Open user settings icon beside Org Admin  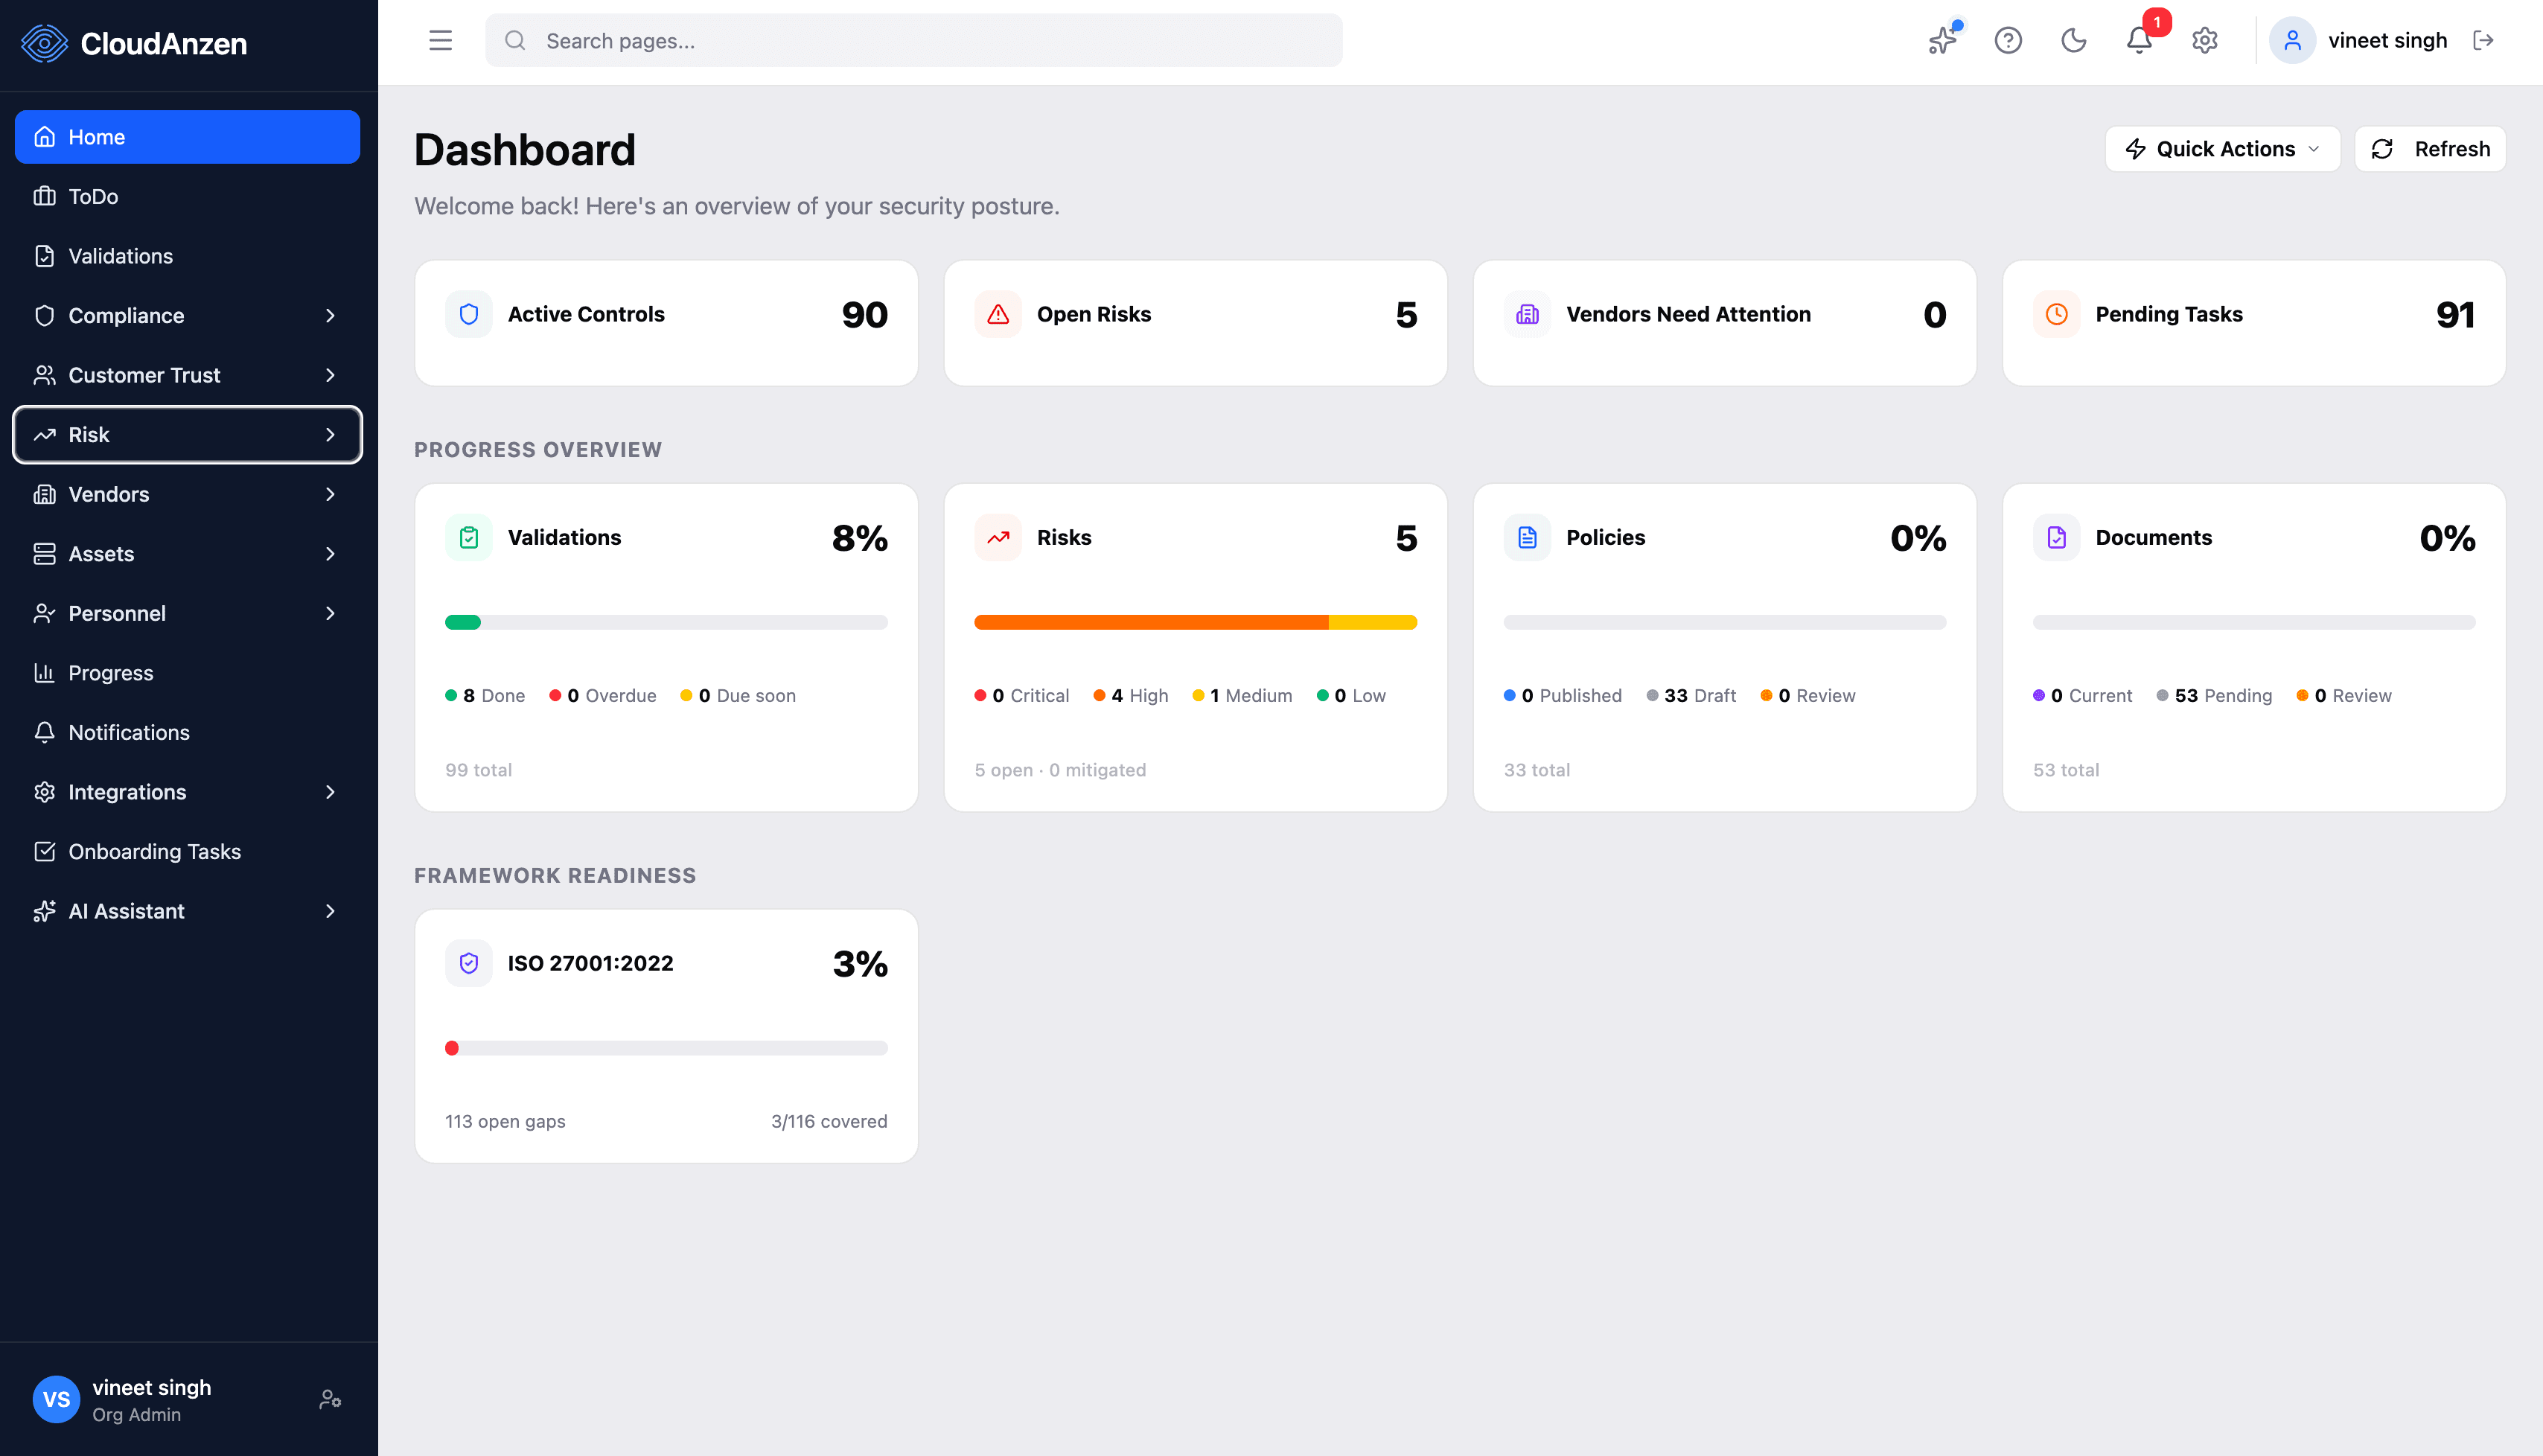click(x=330, y=1399)
